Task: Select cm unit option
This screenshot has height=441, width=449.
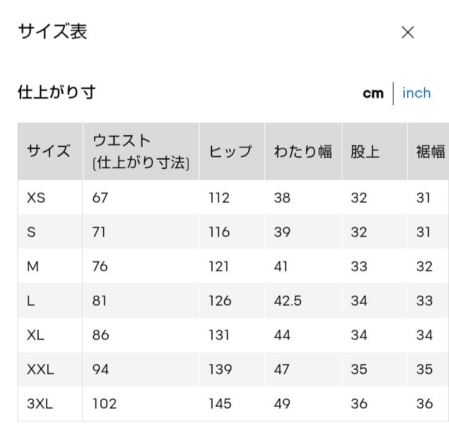Action: coord(373,93)
